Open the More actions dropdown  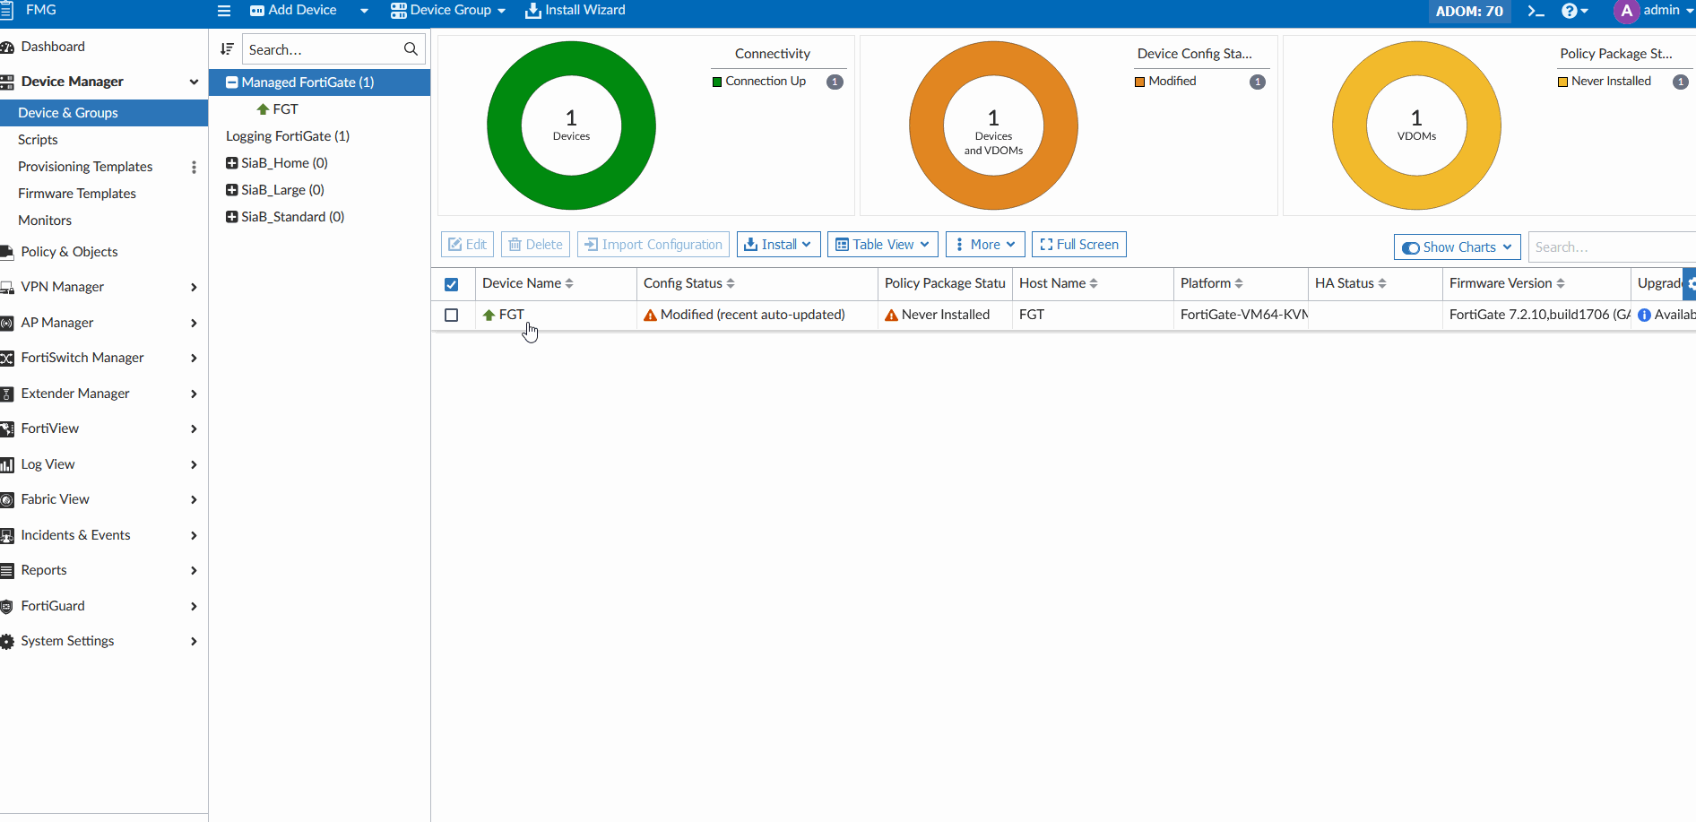985,245
